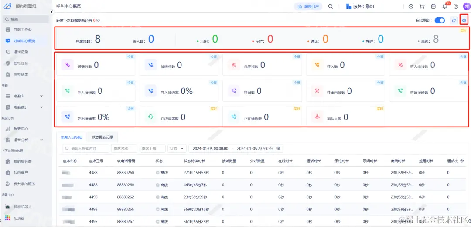This screenshot has height=227, width=471.
Task: Select the cell 88880262
Action: [x=126, y=197]
